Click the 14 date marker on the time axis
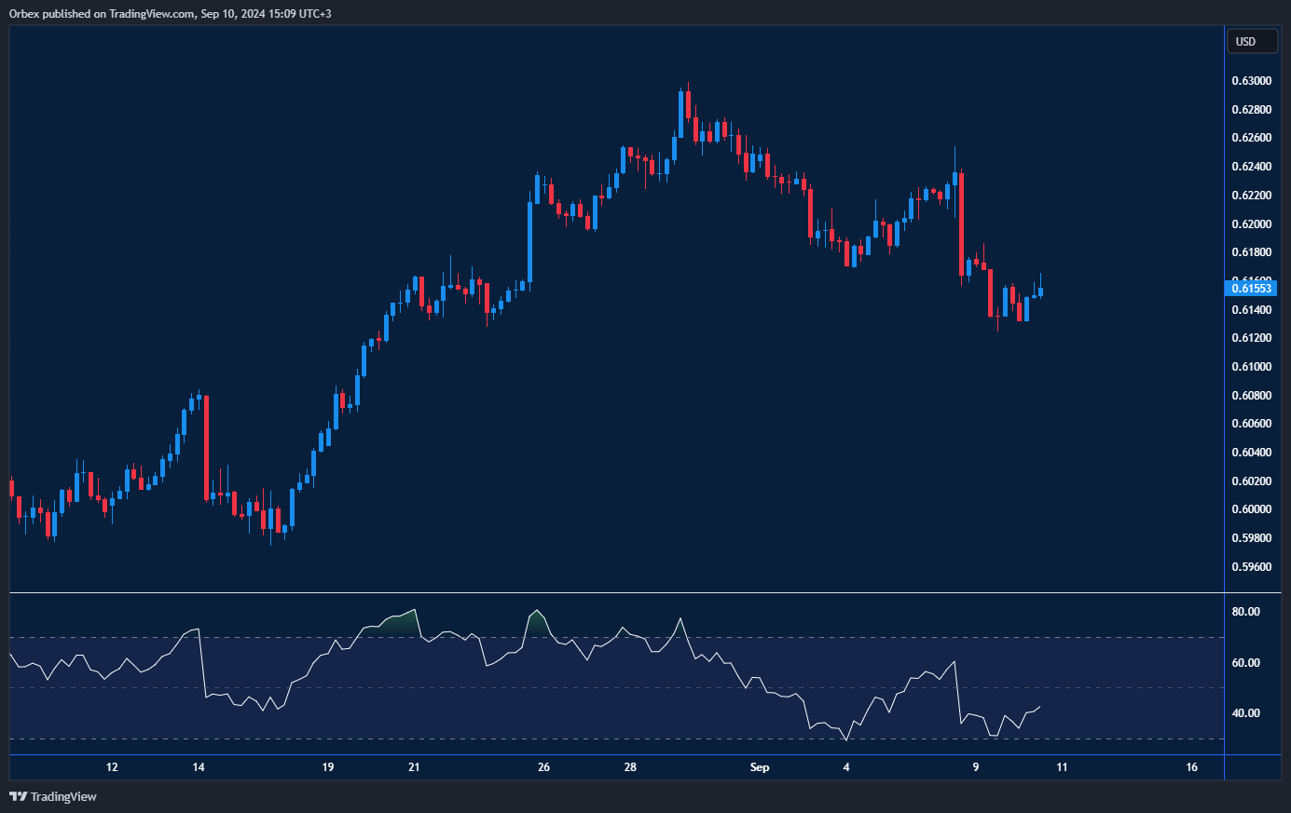The width and height of the screenshot is (1291, 813). (199, 767)
